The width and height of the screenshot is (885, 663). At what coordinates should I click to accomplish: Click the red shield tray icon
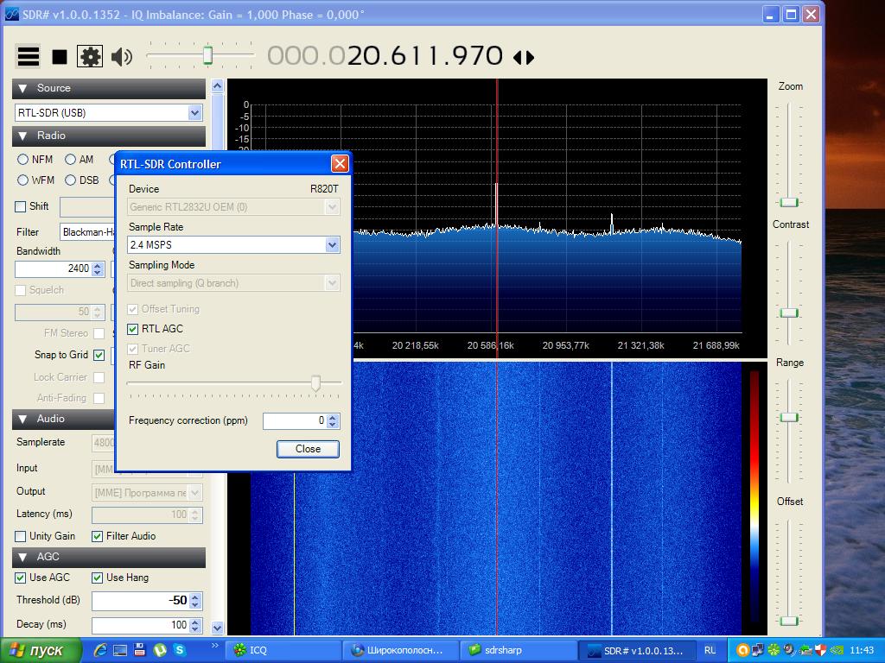tap(821, 651)
